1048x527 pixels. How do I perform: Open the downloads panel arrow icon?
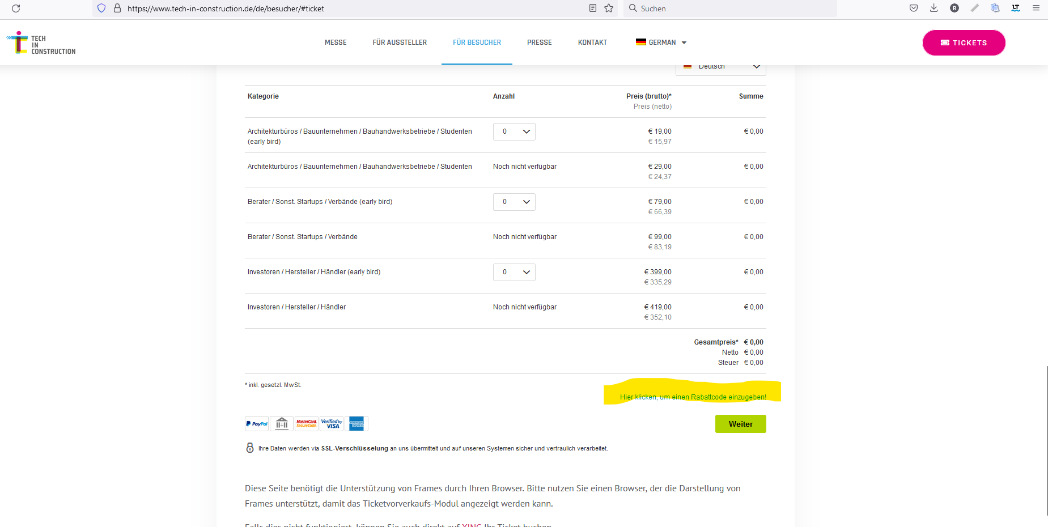coord(934,8)
